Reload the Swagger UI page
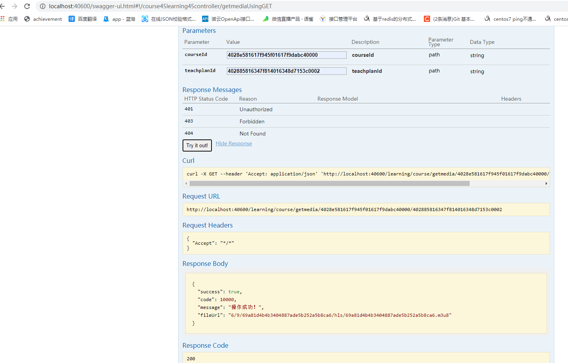This screenshot has width=568, height=363. point(27,6)
